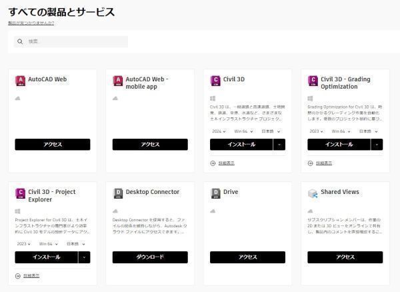This screenshot has height=292, width=400.
Task: Open Project Explorer language dropdown
Action: [76, 244]
